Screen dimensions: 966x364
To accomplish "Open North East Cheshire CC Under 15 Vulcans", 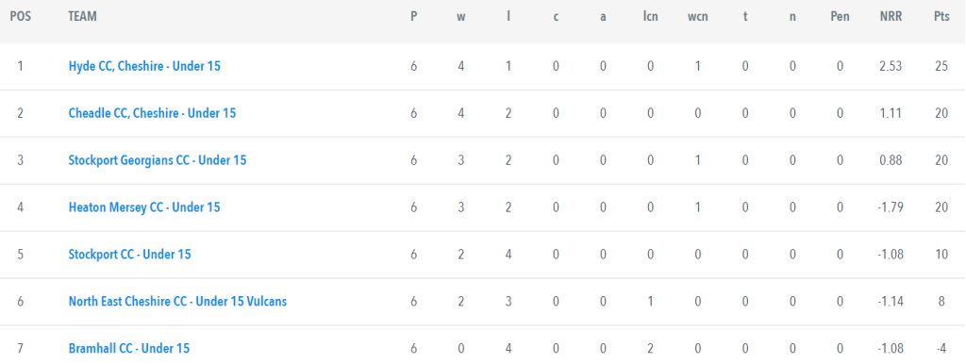I will 177,301.
